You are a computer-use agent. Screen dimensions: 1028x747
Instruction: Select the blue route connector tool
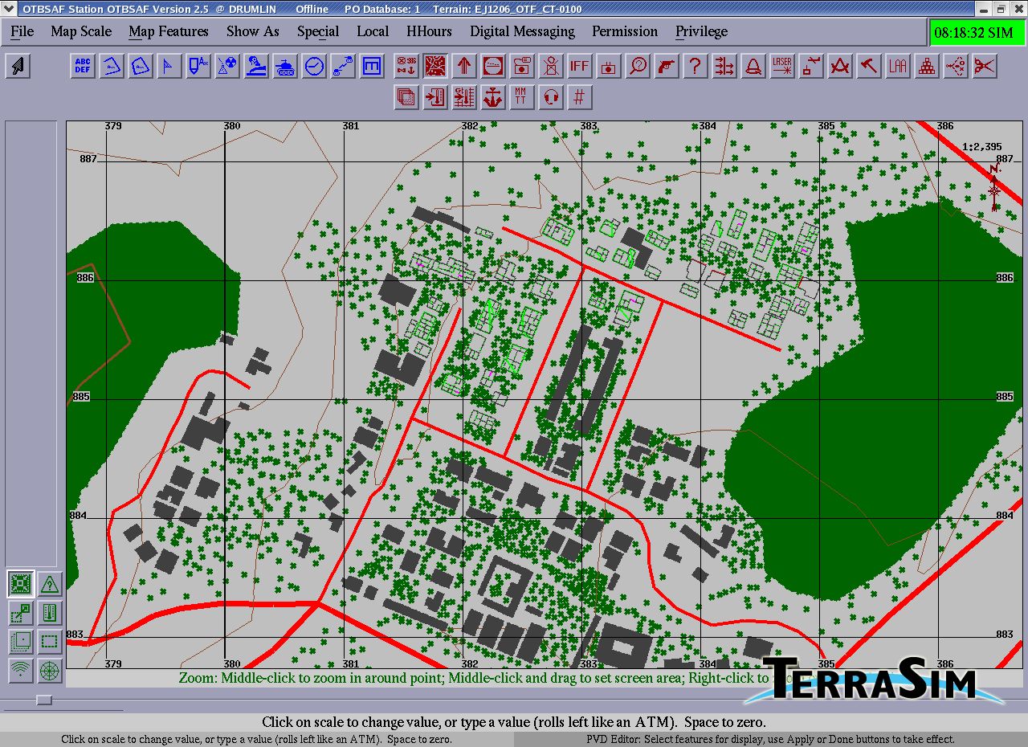coord(343,66)
